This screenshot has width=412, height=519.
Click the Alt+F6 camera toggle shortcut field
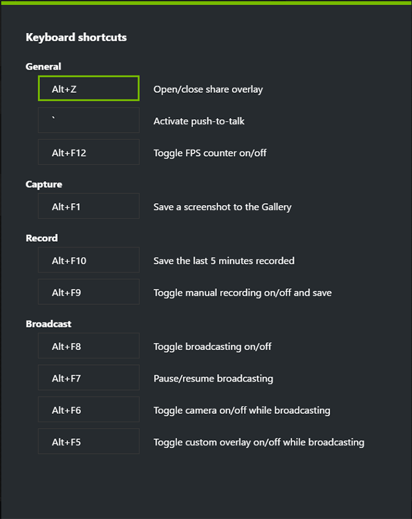88,410
